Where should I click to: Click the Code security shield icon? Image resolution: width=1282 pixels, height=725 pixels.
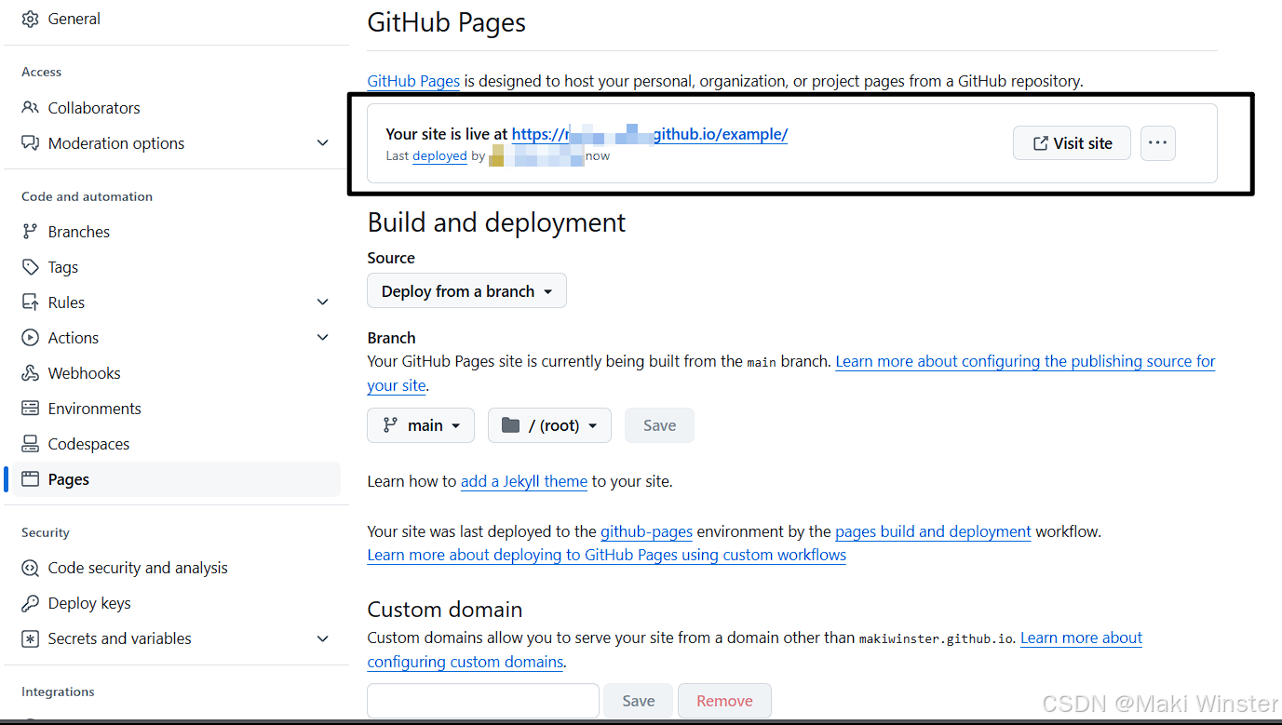(31, 568)
